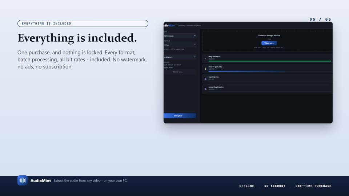The width and height of the screenshot is (349, 196).
Task: Click the AudioMint waveform logo icon
Action: (x=23, y=180)
